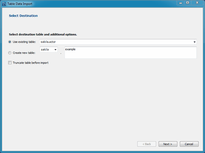Enable the Truncate table before import checkbox

pyautogui.click(x=10, y=63)
